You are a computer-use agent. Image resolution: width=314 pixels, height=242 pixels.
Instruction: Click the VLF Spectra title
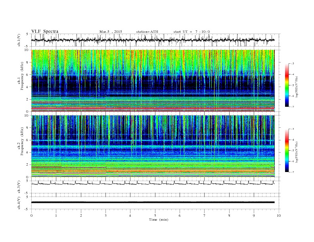(45, 31)
